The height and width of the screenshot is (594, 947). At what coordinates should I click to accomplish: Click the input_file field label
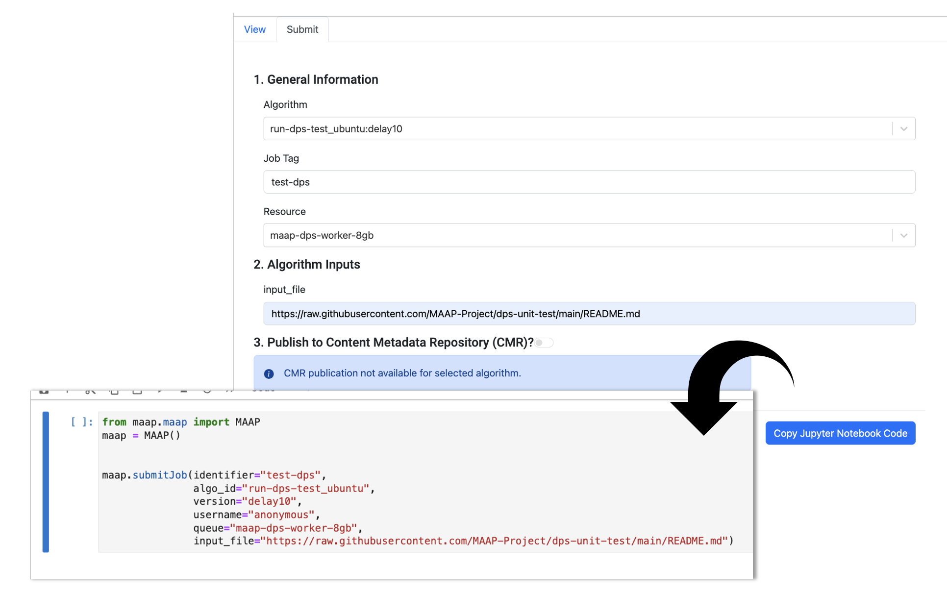284,290
